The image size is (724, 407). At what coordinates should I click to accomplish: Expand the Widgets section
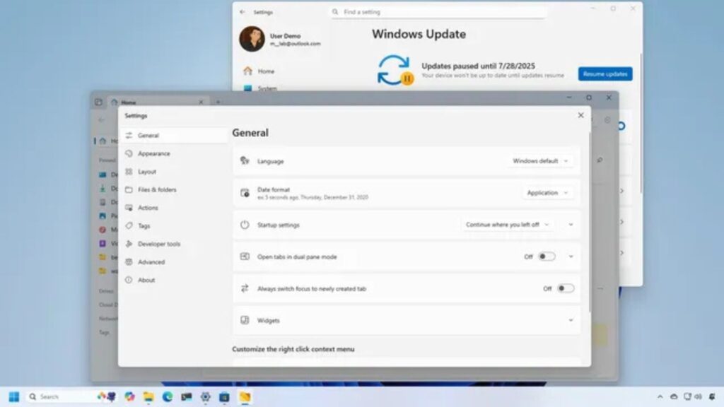pos(571,320)
